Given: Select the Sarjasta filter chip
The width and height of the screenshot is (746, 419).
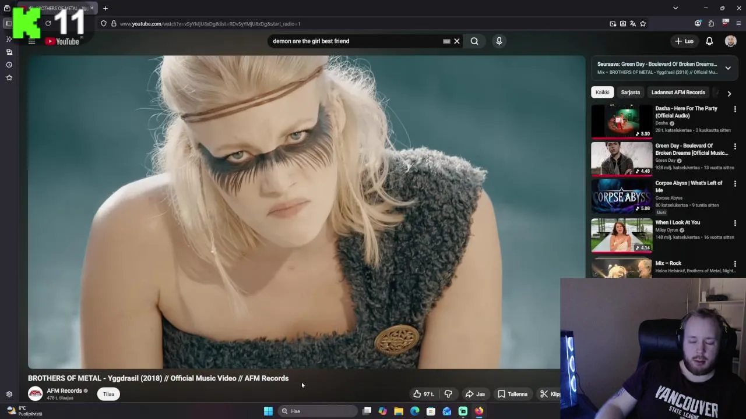Looking at the screenshot, I should (x=630, y=92).
